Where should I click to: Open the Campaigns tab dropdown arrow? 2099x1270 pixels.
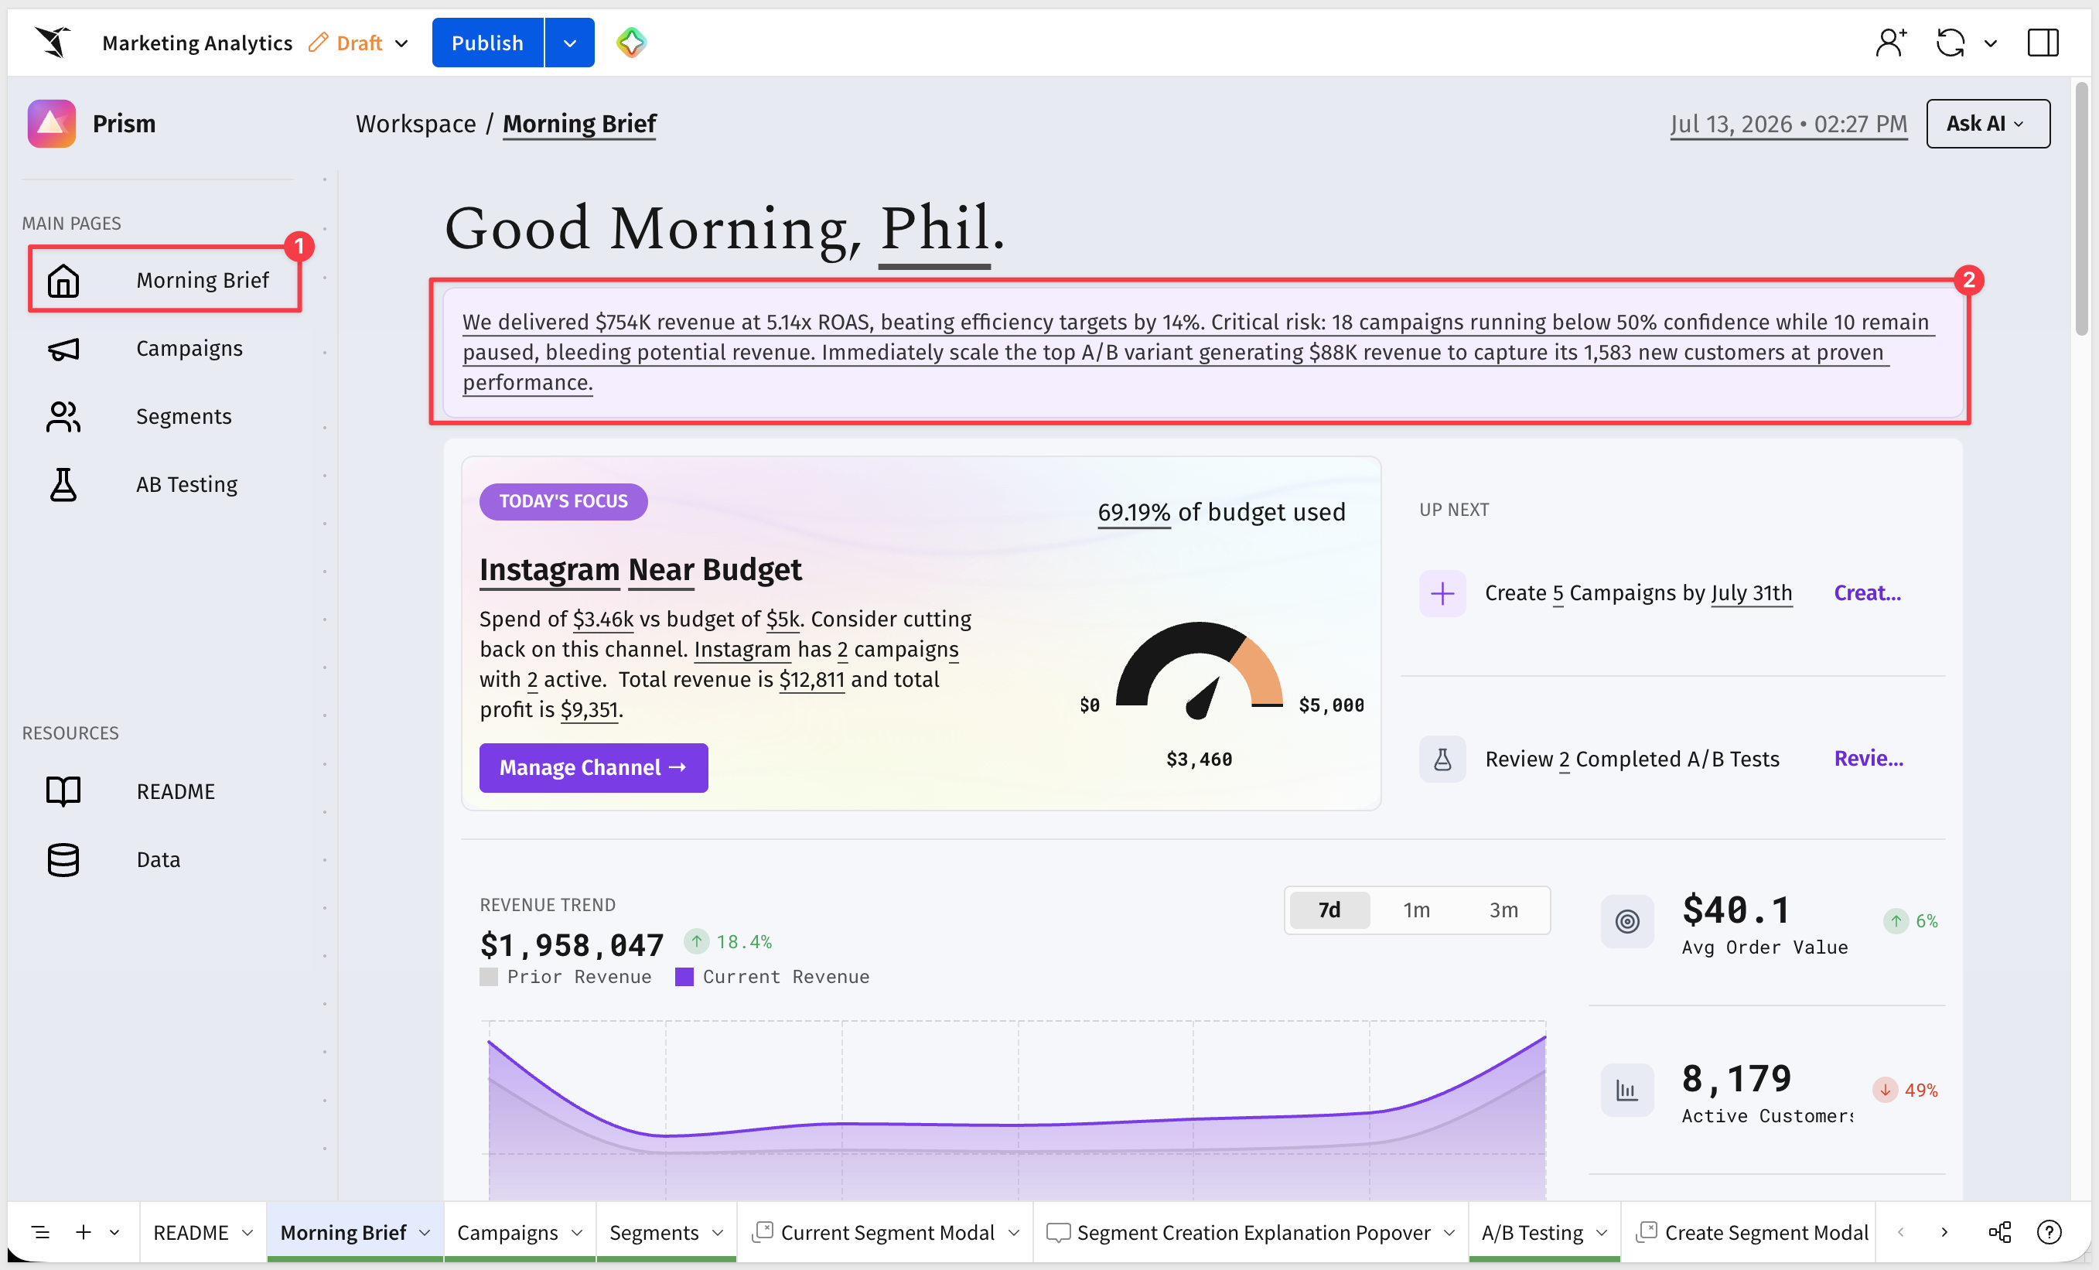[x=577, y=1233]
